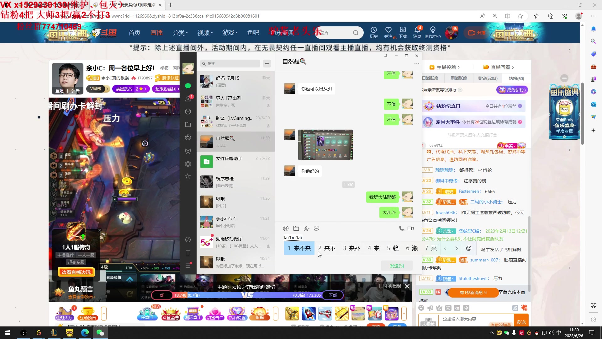Bet 不能 on prediction bar

pyautogui.click(x=333, y=295)
